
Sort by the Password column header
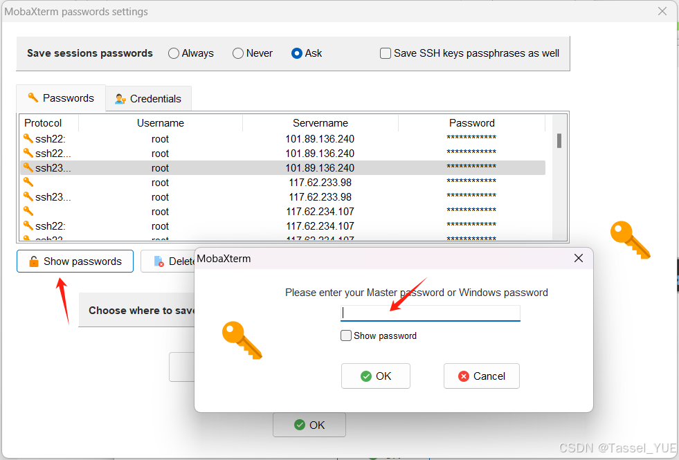471,123
